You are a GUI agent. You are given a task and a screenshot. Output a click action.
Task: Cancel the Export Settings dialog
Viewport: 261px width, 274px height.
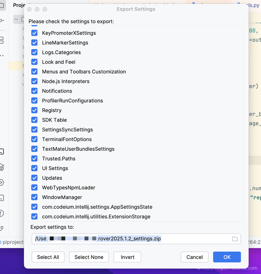195,257
